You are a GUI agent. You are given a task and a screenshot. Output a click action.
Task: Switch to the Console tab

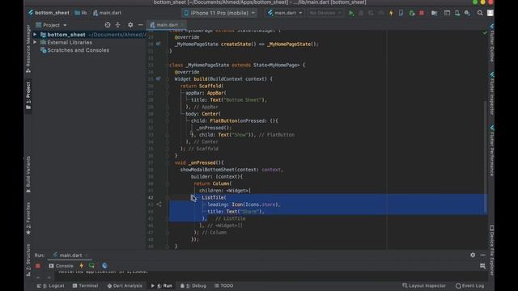(62, 266)
